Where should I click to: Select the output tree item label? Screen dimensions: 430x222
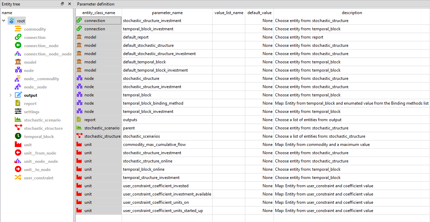pos(31,95)
